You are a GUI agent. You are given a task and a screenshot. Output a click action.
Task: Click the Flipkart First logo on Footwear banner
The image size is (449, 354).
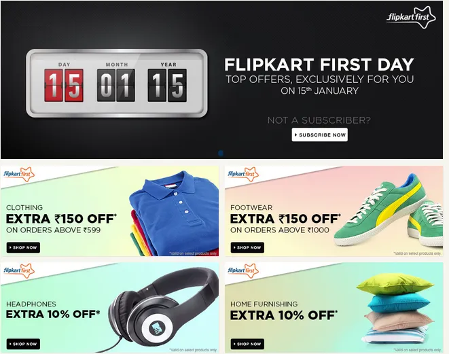pos(243,175)
